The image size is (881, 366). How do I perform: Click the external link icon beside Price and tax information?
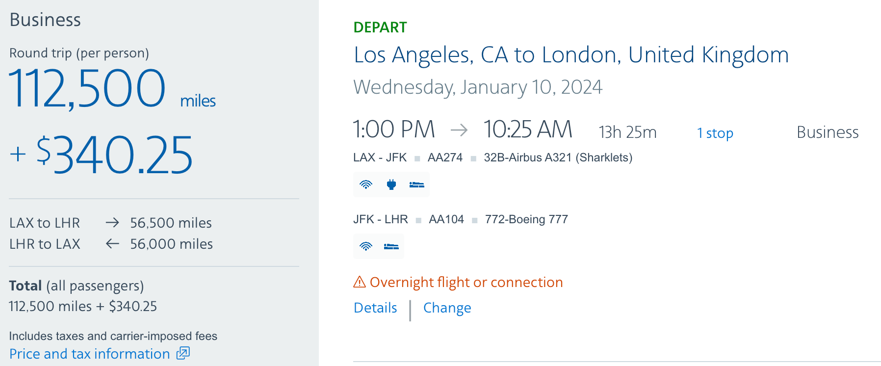pos(182,354)
